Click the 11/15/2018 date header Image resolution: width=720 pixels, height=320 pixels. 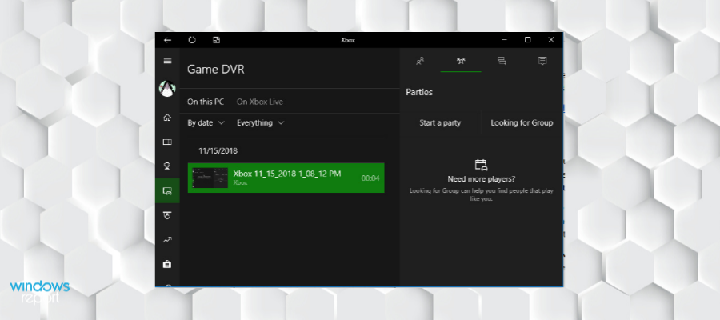click(x=218, y=151)
